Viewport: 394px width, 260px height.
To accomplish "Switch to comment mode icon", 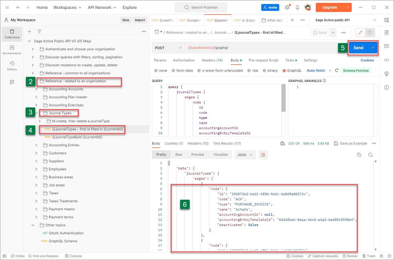I will tap(370, 33).
